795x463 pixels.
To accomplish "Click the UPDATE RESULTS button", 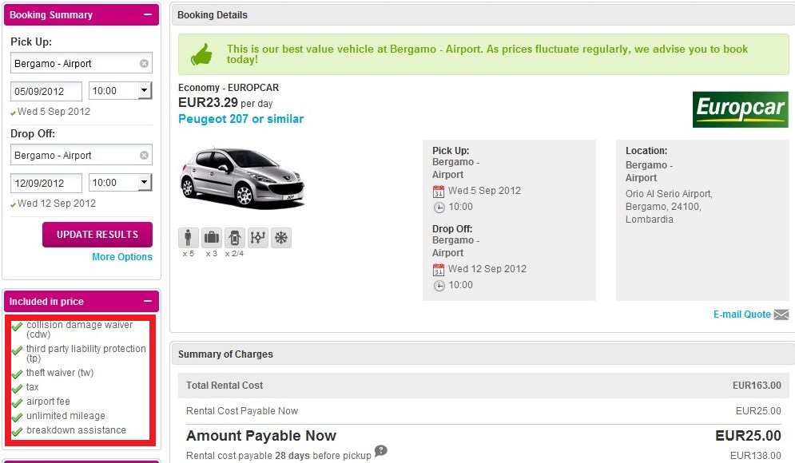I will coord(97,235).
